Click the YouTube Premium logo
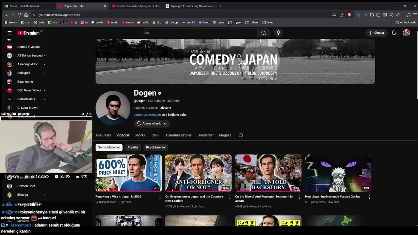The image size is (418, 235). coord(29,33)
